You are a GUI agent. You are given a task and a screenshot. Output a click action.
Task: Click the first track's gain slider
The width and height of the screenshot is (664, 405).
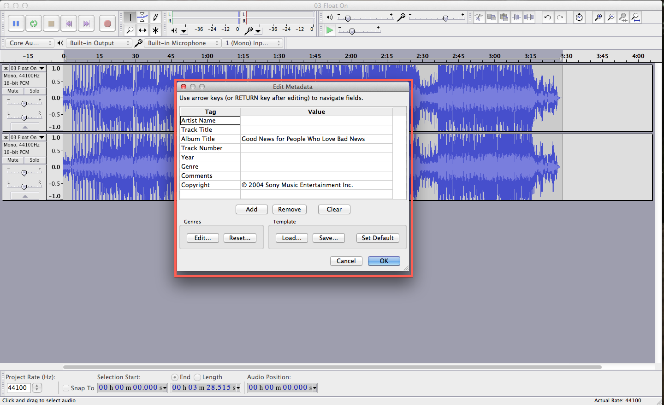tap(24, 104)
